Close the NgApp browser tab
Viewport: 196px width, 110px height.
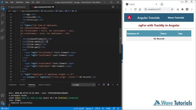tap(156, 4)
